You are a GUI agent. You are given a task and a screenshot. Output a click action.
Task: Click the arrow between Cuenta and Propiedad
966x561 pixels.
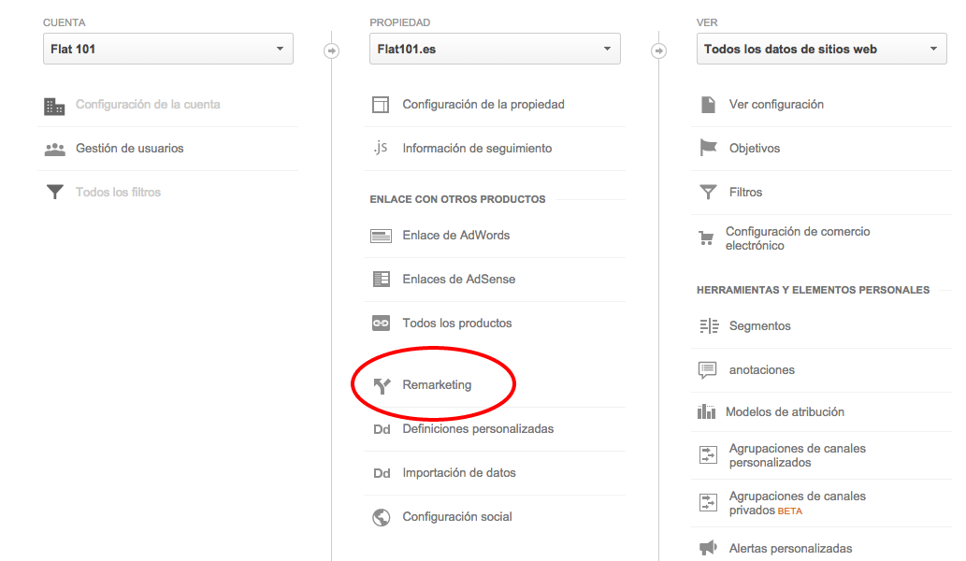(x=331, y=50)
